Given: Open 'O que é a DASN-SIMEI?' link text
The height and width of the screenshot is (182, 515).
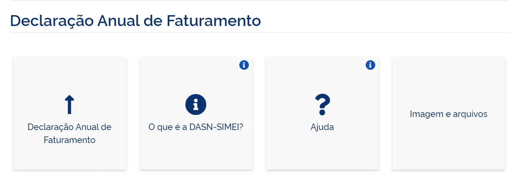Looking at the screenshot, I should [x=196, y=127].
